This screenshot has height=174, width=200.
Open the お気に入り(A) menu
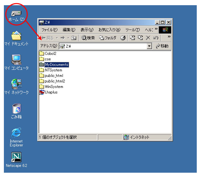110,30
